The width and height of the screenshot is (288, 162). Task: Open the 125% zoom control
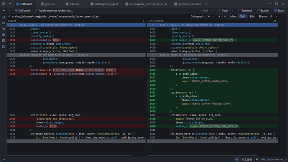247,159
